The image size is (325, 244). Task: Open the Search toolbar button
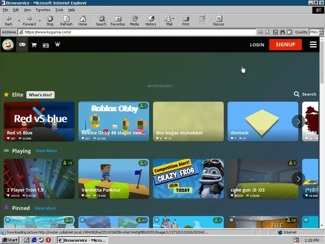coord(101,21)
